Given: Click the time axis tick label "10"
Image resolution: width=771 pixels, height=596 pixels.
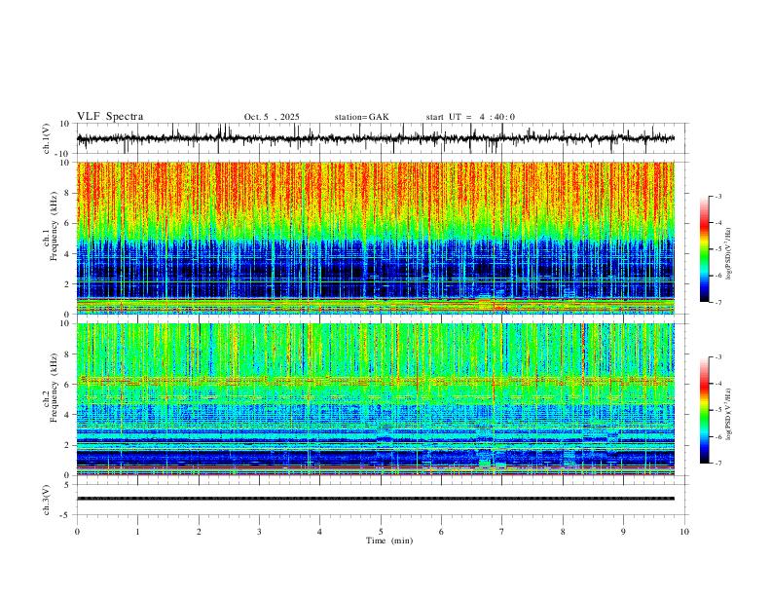Looking at the screenshot, I should click(684, 532).
